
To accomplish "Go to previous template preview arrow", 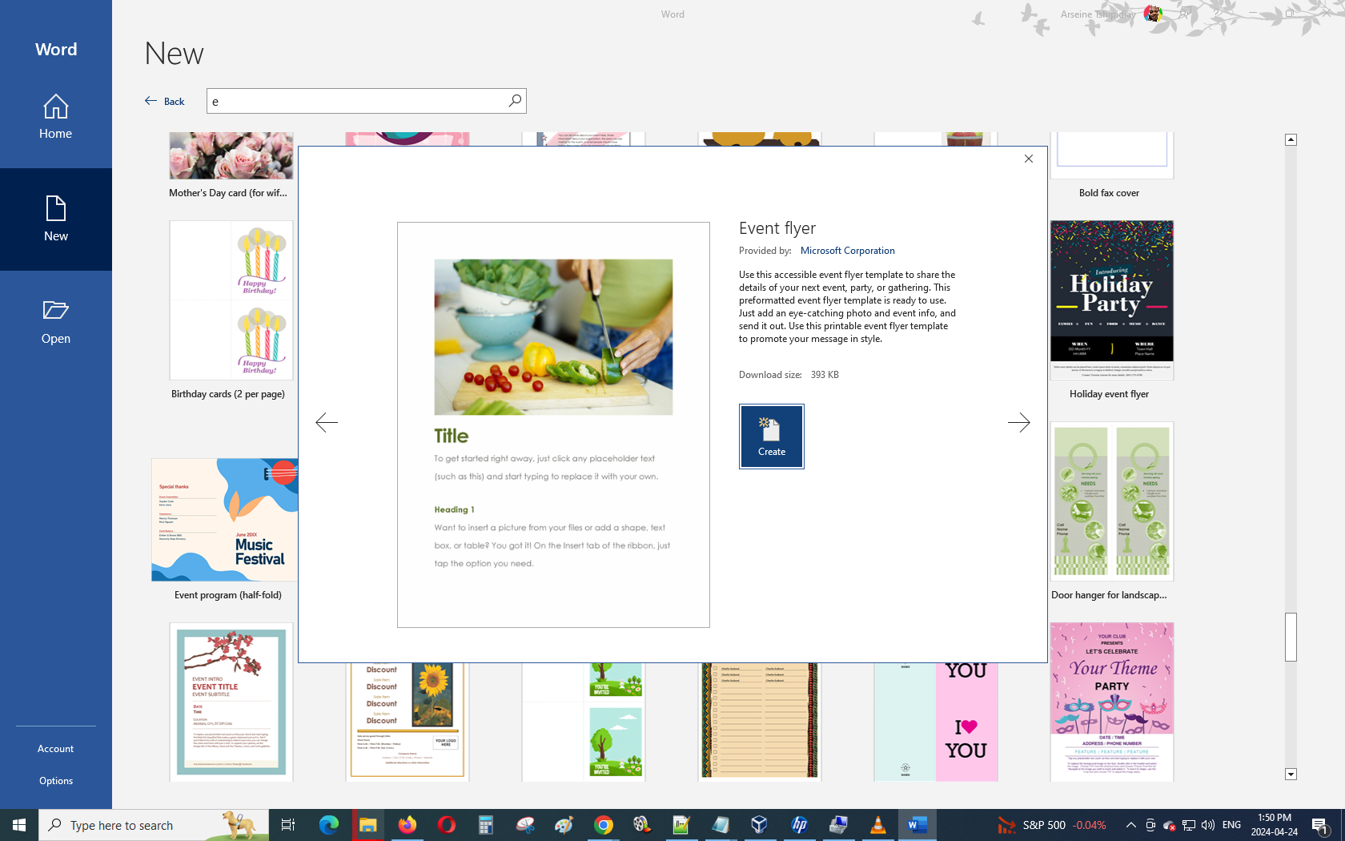I will [x=327, y=422].
